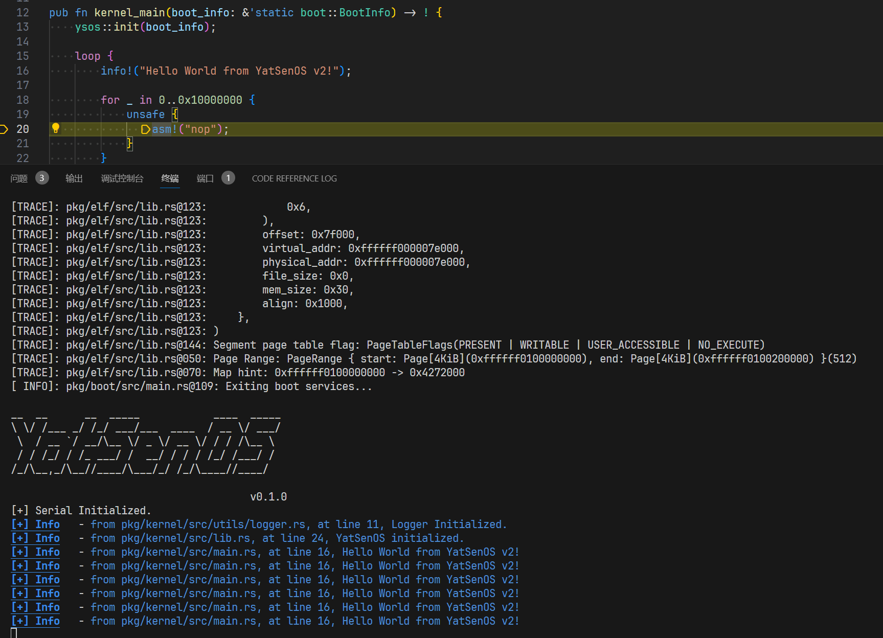
Task: Click the v0.1.0 version text
Action: 268,497
